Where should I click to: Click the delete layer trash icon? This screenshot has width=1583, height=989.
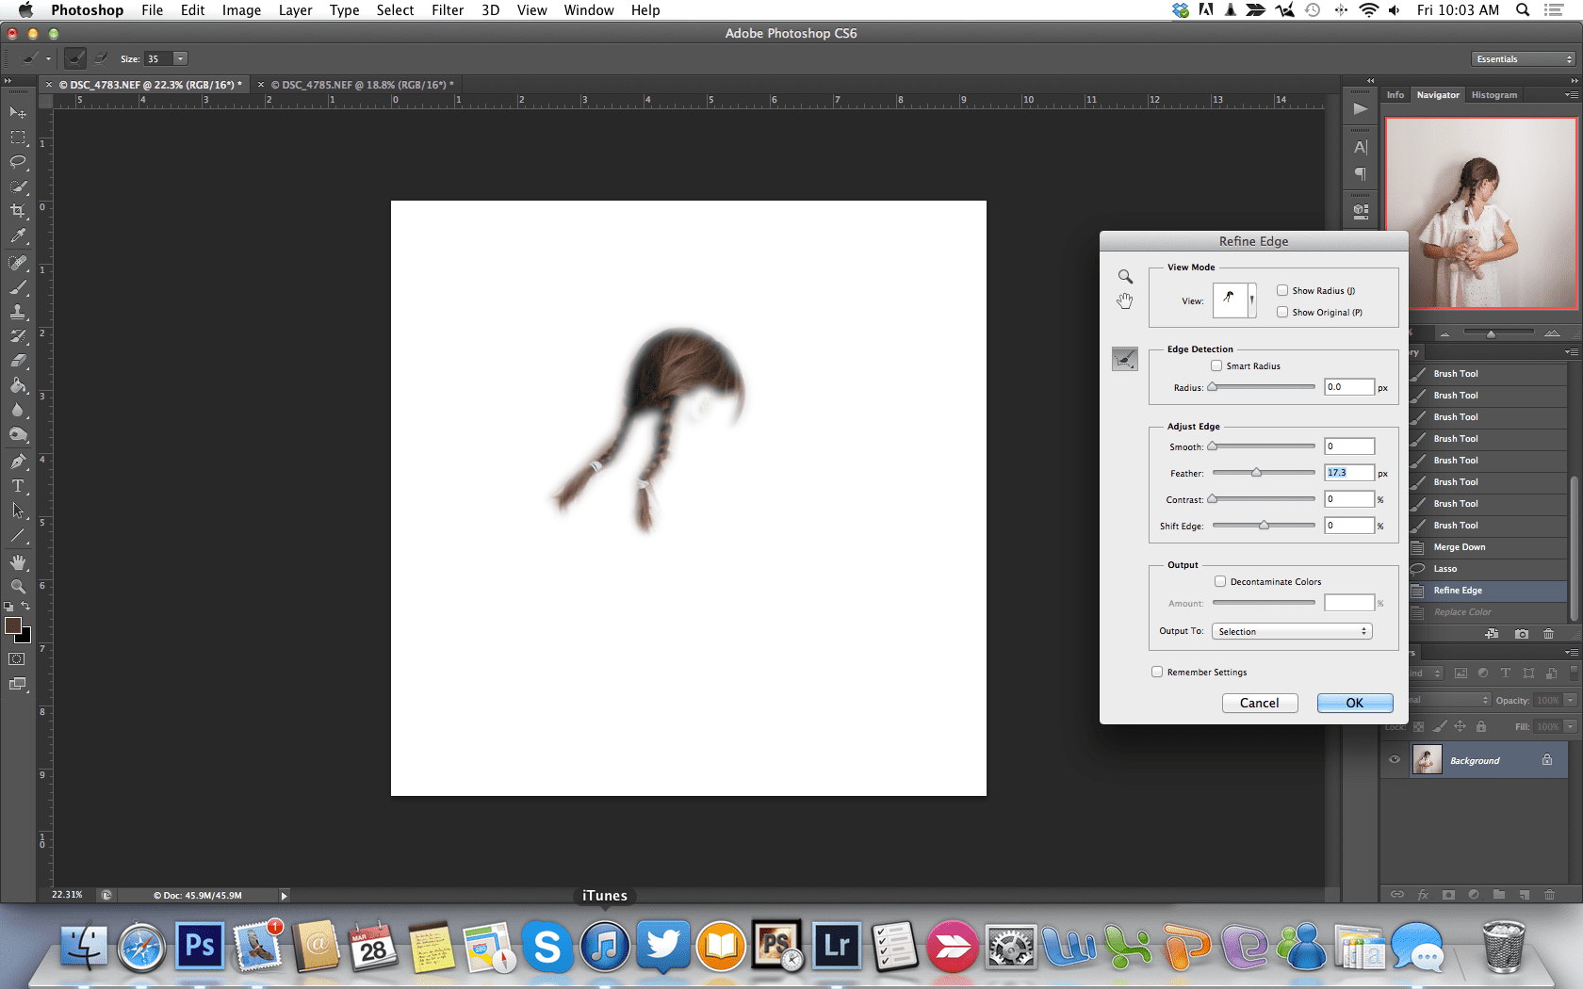tap(1549, 633)
